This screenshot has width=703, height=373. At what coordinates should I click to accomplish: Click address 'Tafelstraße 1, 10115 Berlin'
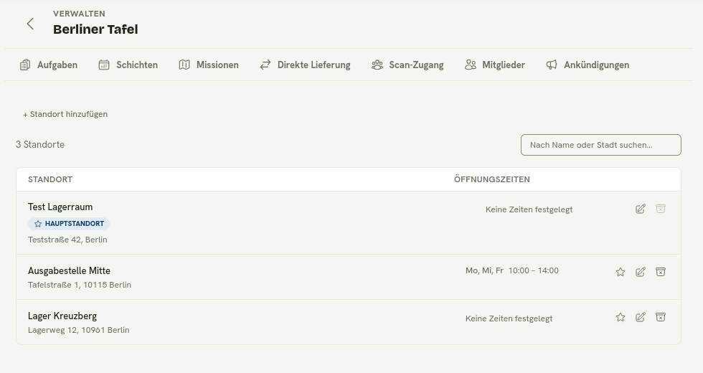pos(80,285)
